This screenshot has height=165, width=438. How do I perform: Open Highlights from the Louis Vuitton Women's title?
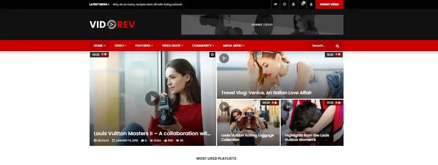[307, 137]
